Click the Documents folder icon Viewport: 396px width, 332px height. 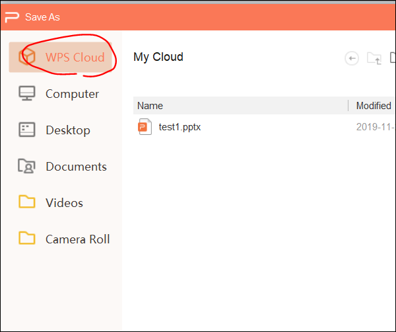(26, 166)
